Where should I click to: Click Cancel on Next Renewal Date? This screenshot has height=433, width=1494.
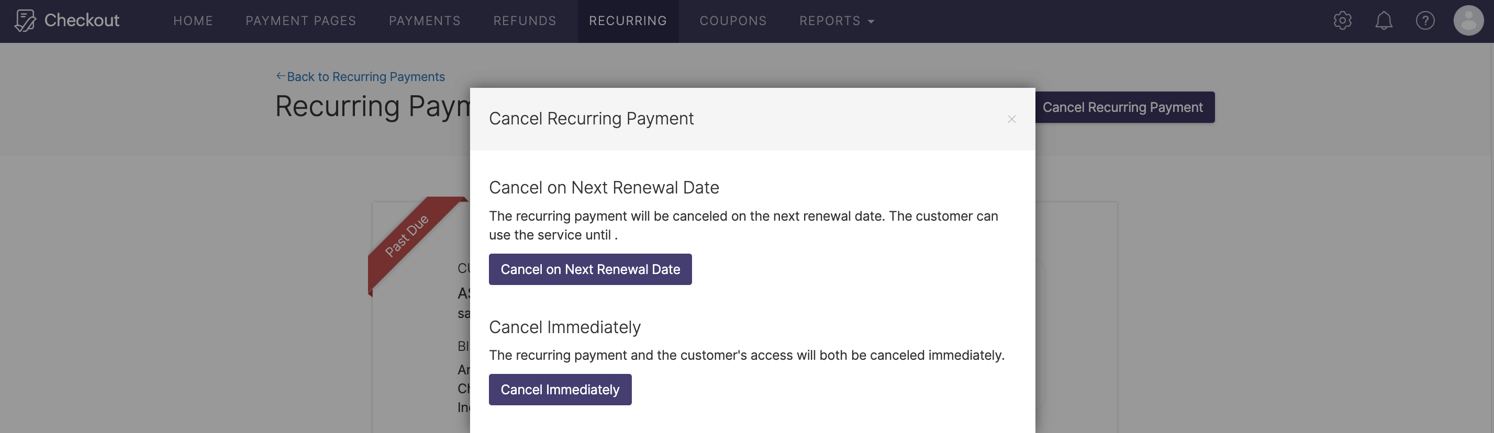pos(590,269)
